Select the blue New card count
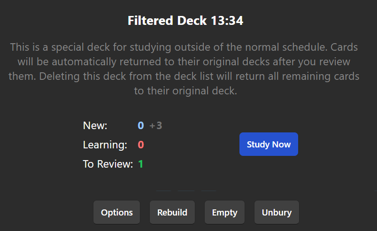377x231 pixels. pyautogui.click(x=140, y=125)
